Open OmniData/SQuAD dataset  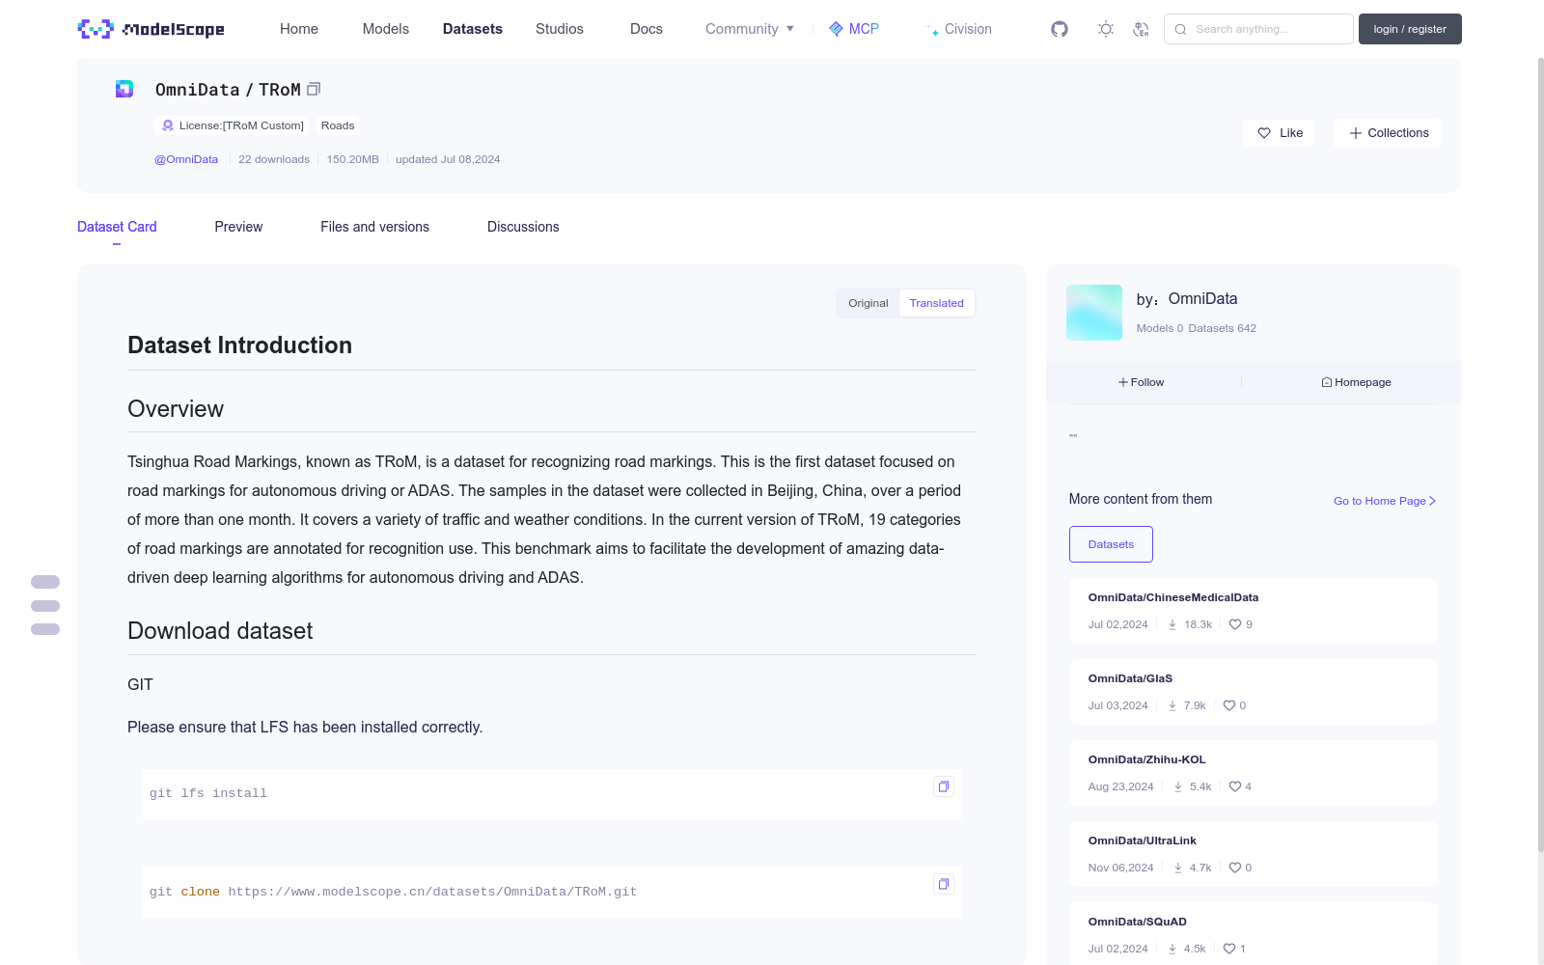tap(1138, 922)
